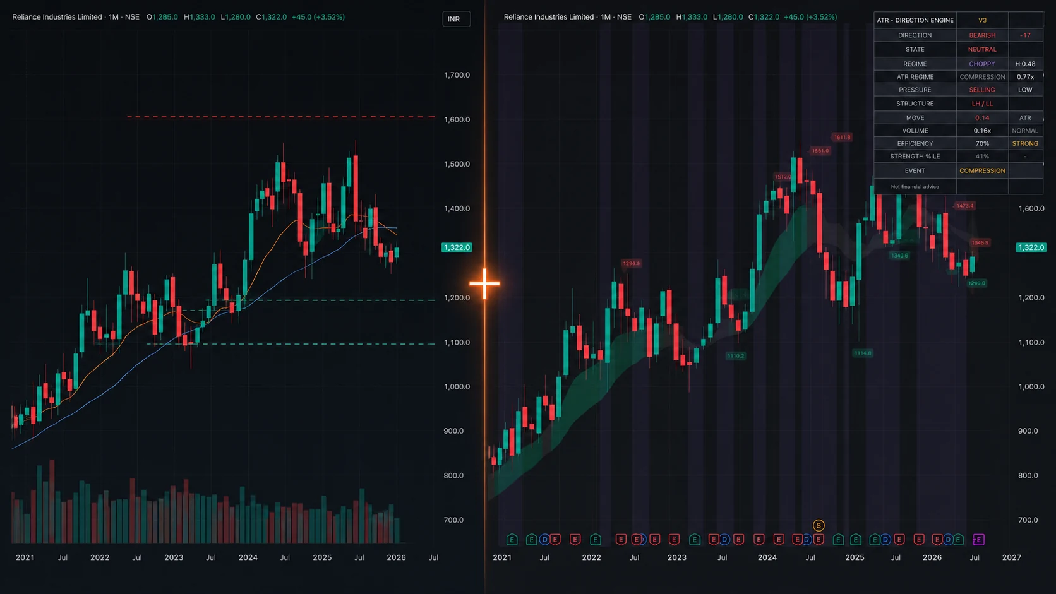1056x594 pixels.
Task: Select the right chart's 1,322.0 current price tag
Action: [1031, 247]
